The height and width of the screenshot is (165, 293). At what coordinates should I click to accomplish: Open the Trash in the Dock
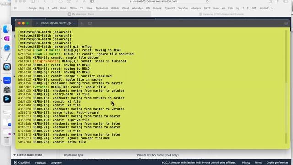pos(7,140)
